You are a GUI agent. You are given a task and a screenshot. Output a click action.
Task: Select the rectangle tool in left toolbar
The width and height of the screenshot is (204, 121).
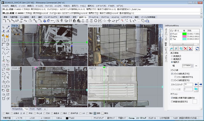(4, 86)
